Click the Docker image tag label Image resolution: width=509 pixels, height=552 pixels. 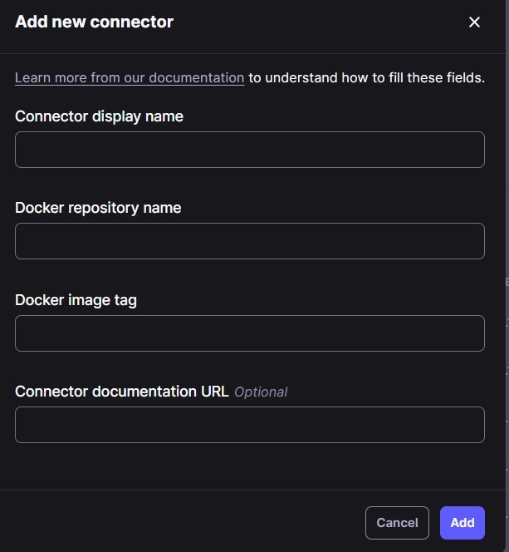coord(76,300)
